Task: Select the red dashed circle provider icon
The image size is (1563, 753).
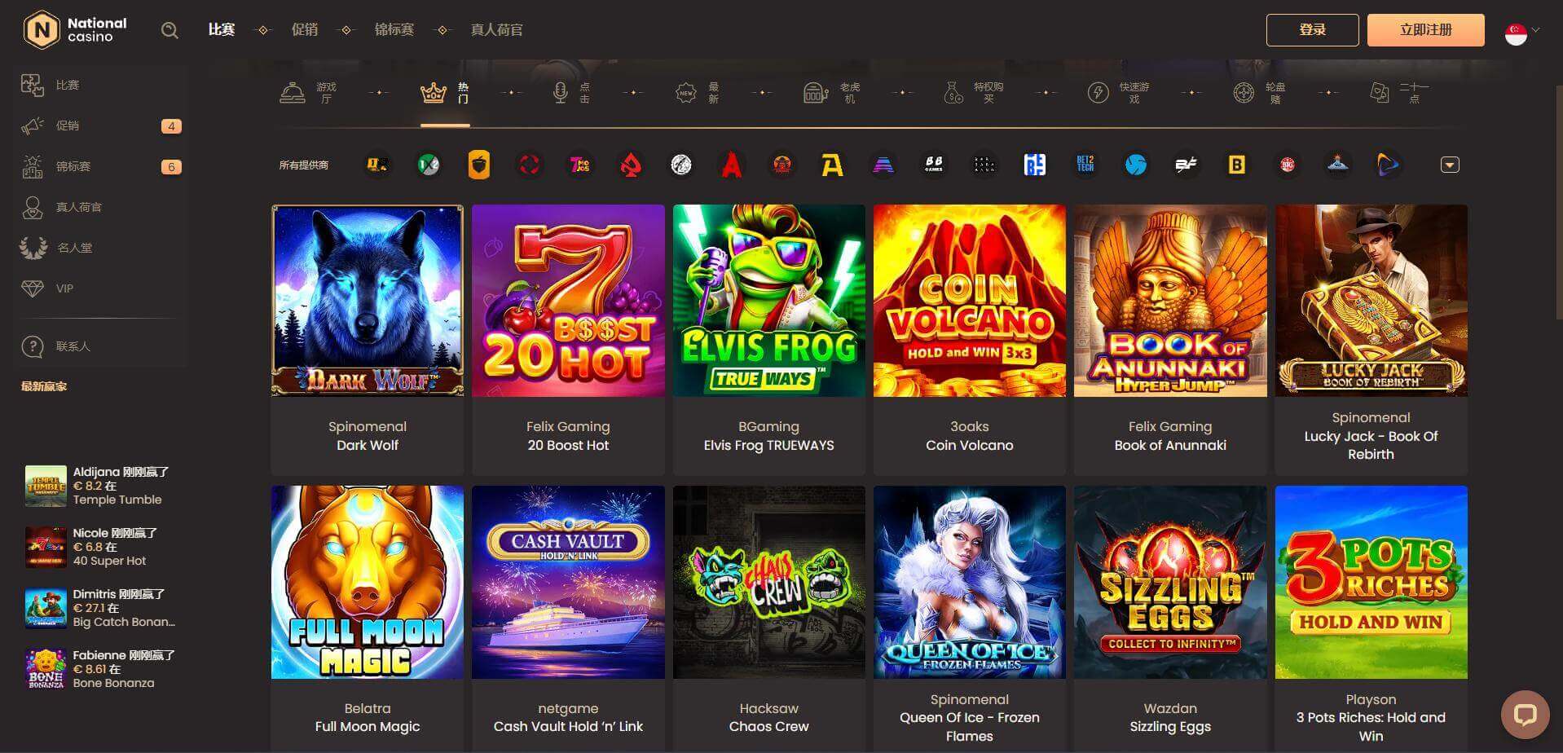Action: [530, 165]
